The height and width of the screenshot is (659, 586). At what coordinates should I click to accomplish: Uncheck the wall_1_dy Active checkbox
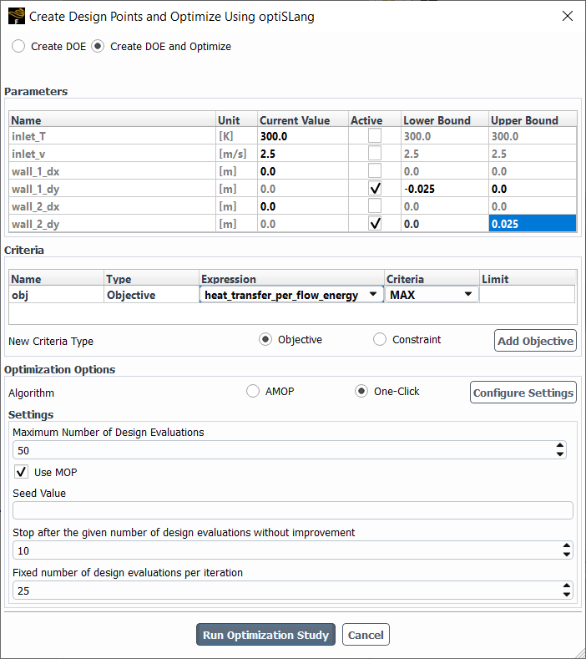tap(375, 189)
